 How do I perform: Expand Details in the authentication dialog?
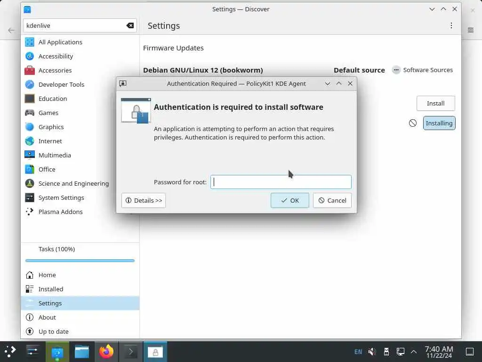(144, 200)
